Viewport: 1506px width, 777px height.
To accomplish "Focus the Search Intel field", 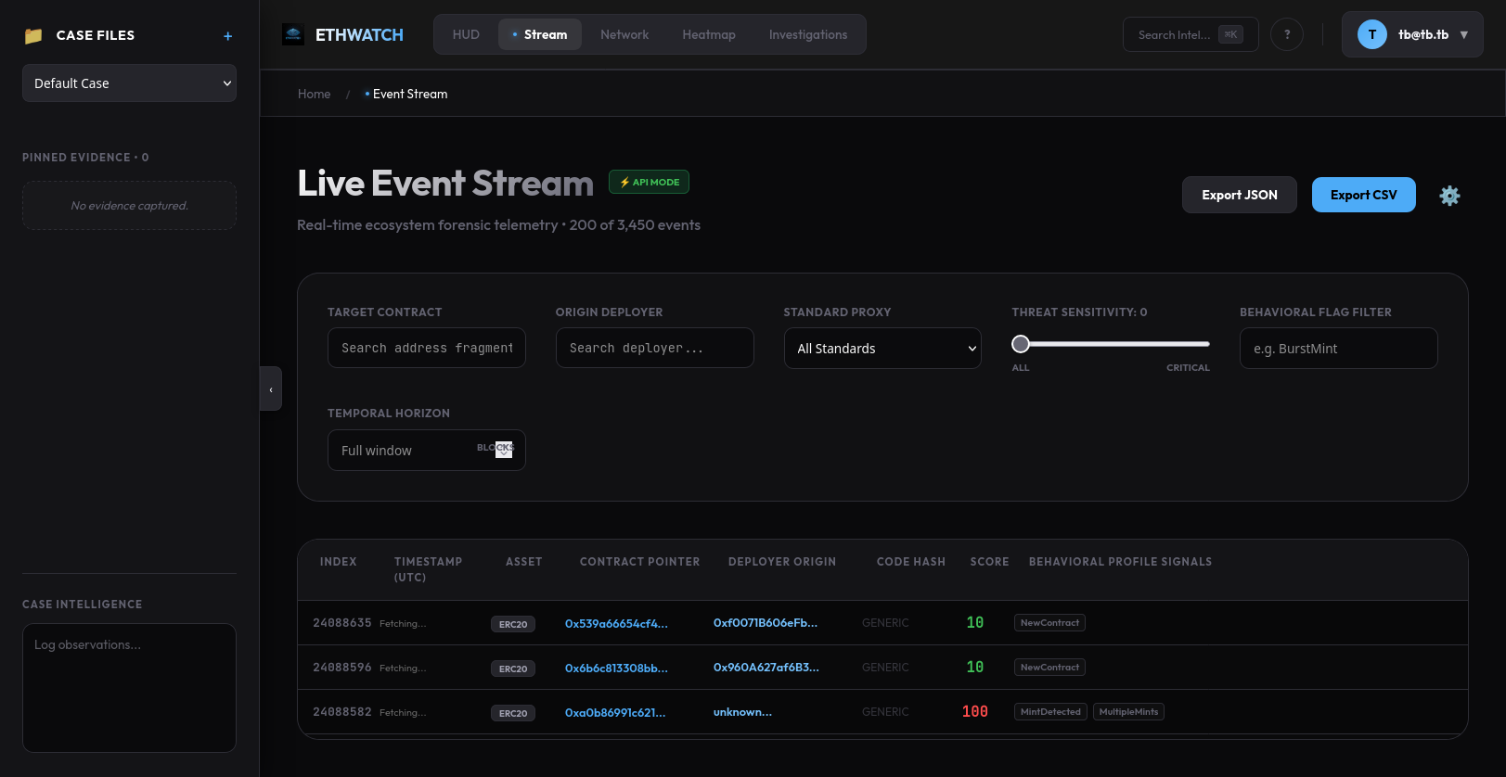I will [x=1191, y=34].
